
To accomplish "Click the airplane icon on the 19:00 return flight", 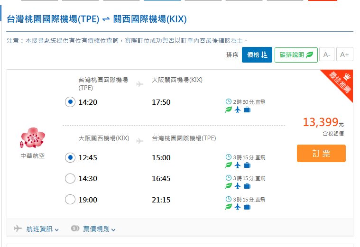I will [238, 207].
